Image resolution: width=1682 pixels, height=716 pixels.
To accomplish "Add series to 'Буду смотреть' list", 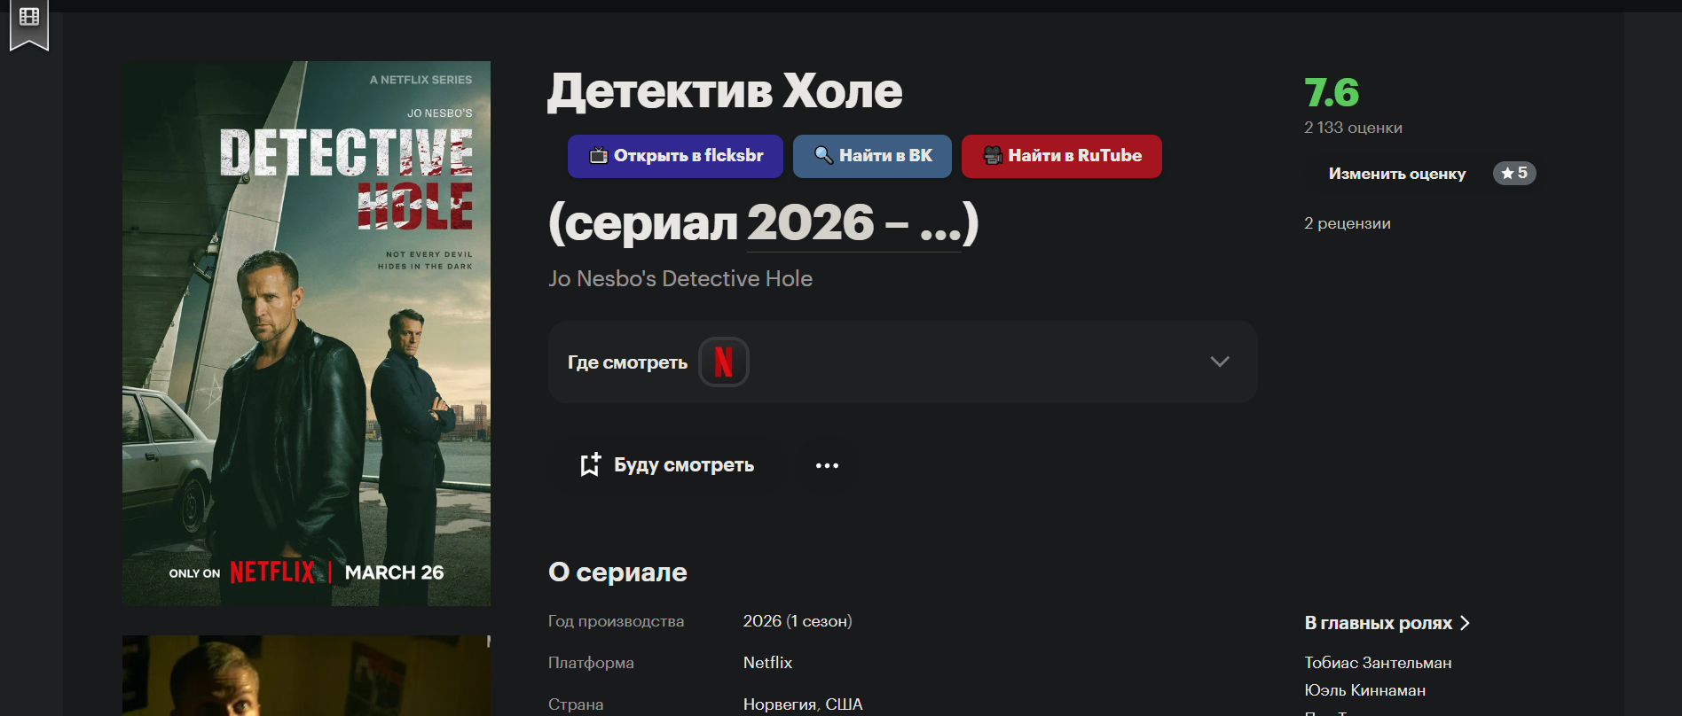I will tap(667, 465).
